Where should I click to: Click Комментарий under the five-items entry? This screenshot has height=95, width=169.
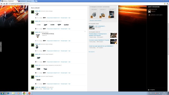click(64, 29)
